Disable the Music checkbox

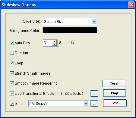12,104
